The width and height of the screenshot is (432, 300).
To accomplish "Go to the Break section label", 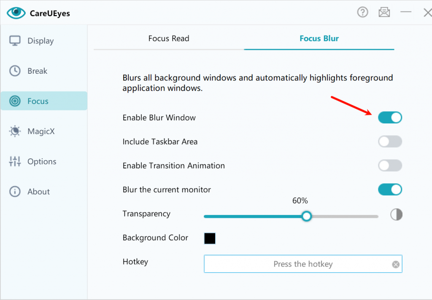I will click(x=37, y=71).
